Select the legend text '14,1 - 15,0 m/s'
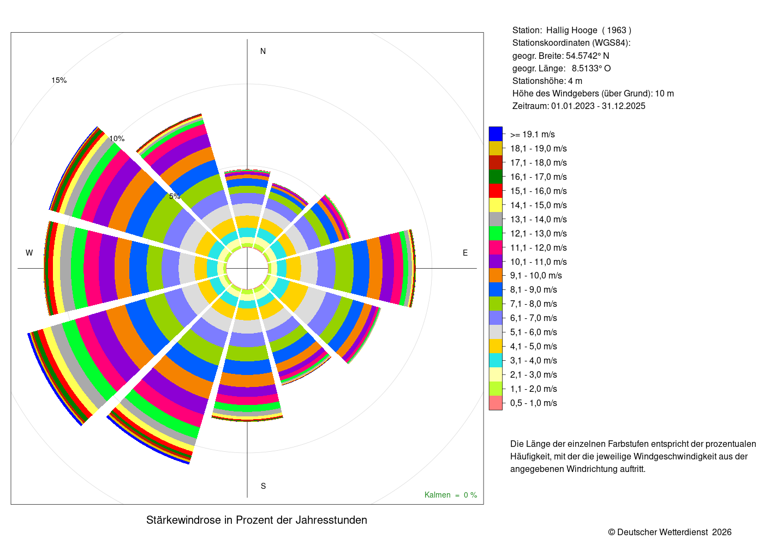The image size is (764, 545). (x=539, y=205)
